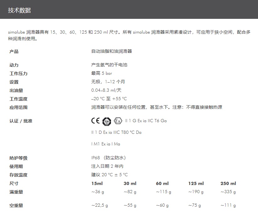Click the II 1 D Ex ia IIIC T80 °C Da text
The image size is (258, 212).
click(x=116, y=132)
